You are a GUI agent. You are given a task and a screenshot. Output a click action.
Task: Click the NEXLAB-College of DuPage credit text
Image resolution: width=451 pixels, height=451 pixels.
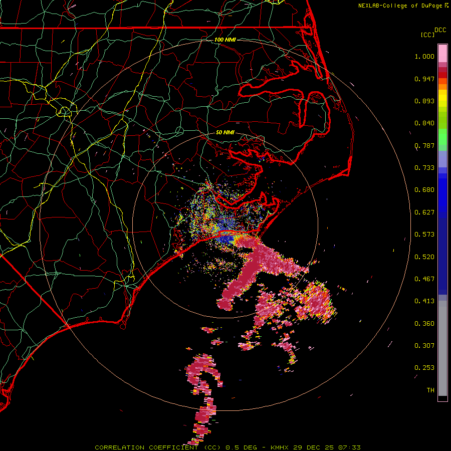400,6
